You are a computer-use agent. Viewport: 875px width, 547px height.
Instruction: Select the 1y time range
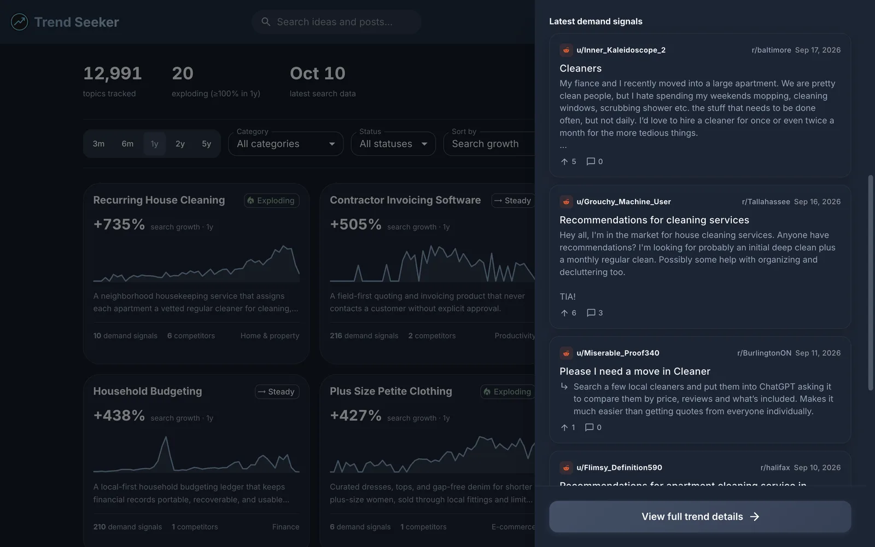pos(155,144)
